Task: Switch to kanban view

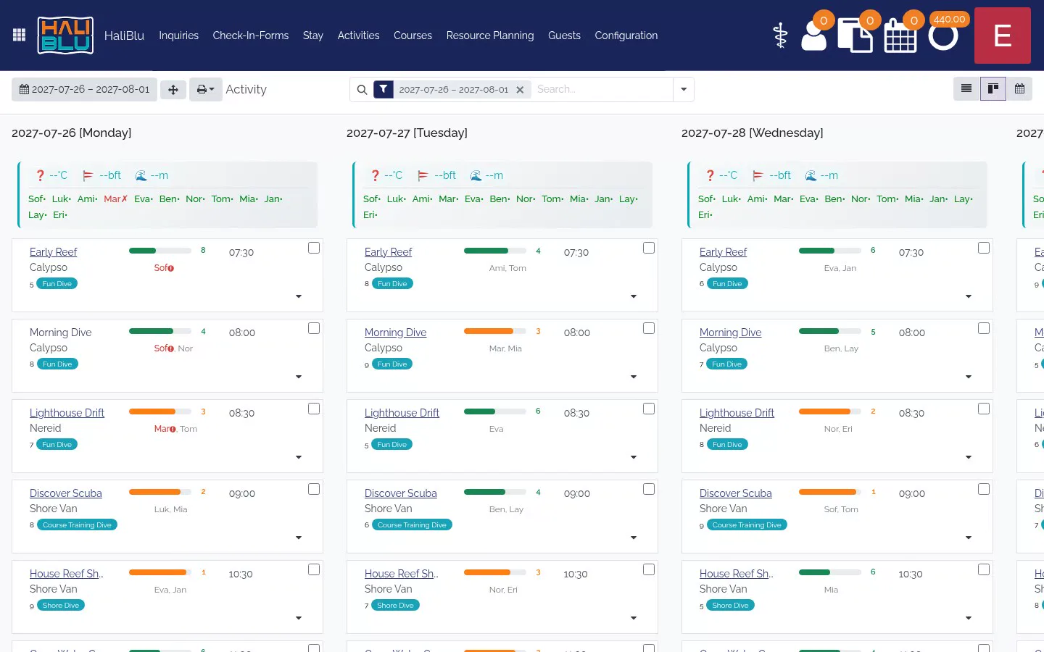Action: click(x=993, y=88)
